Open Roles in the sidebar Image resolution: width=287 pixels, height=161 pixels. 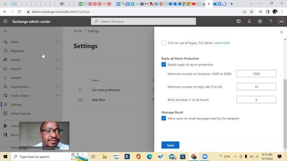pyautogui.click(x=14, y=42)
